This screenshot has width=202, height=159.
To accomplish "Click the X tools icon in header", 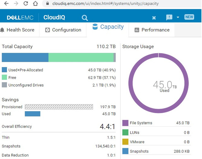I will [154, 18].
